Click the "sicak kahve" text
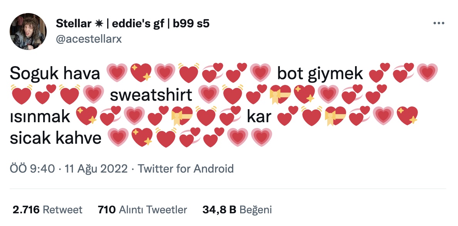The width and height of the screenshot is (458, 226). coord(56,138)
